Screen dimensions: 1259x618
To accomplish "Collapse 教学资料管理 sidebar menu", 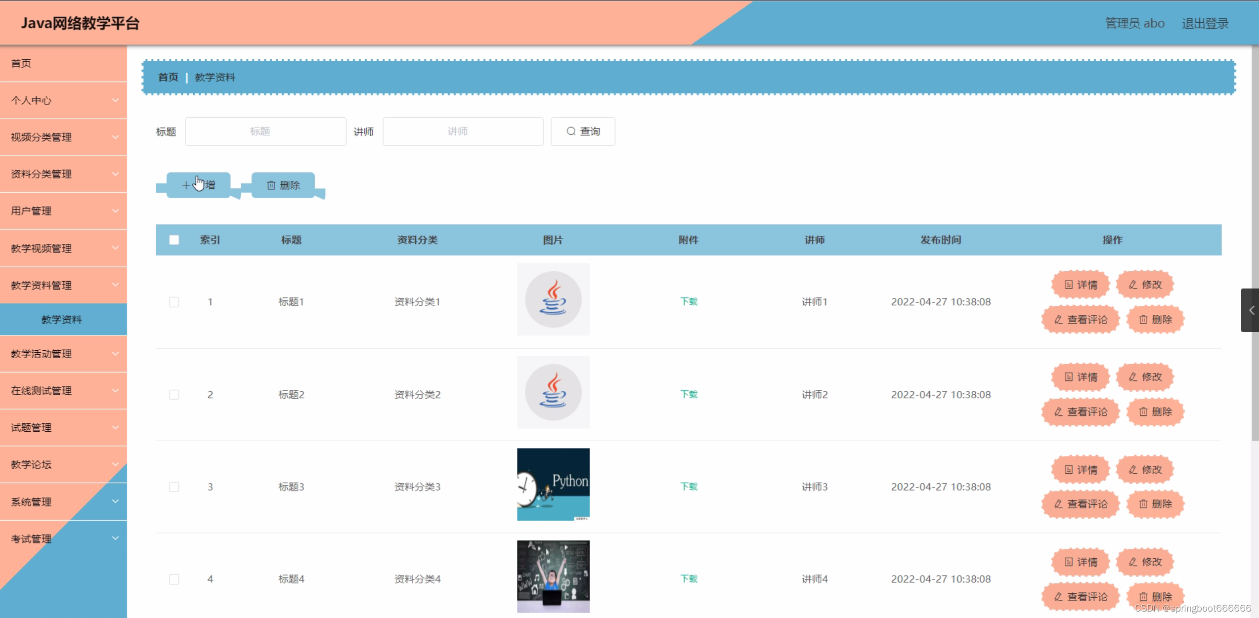I will [63, 285].
